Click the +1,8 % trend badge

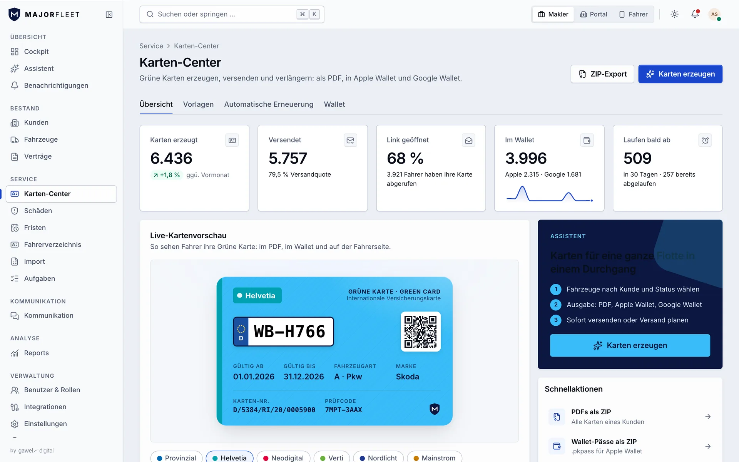point(167,175)
